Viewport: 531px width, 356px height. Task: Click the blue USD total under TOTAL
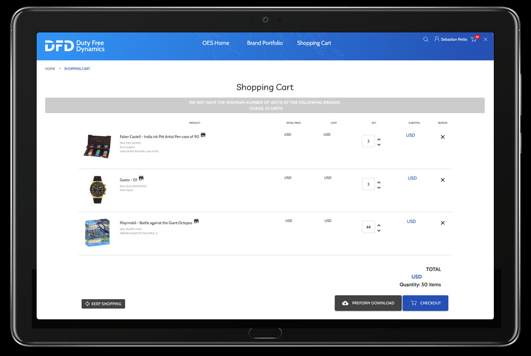[416, 277]
